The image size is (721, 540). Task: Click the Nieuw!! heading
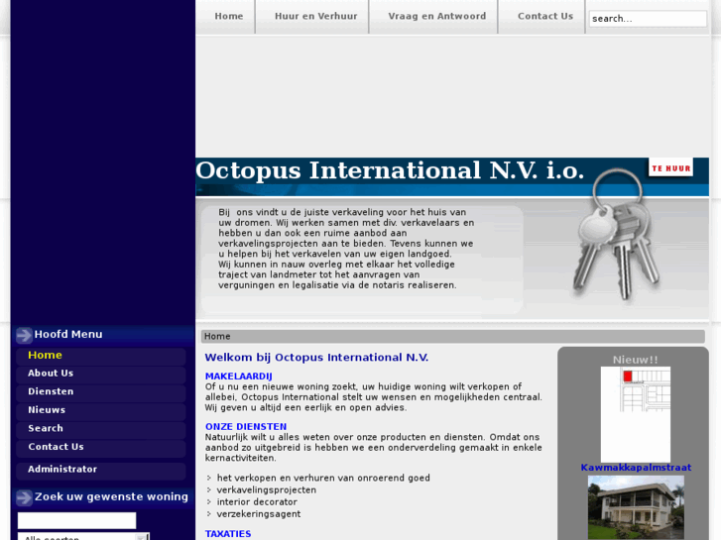click(635, 360)
